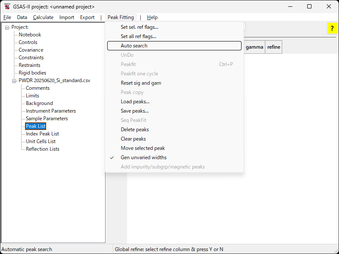Open the Export menu

point(87,17)
